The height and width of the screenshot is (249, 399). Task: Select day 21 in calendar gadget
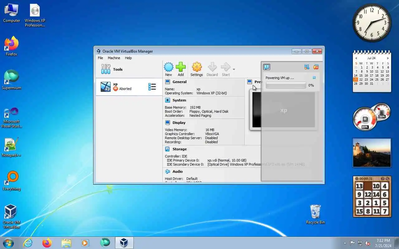point(356,80)
